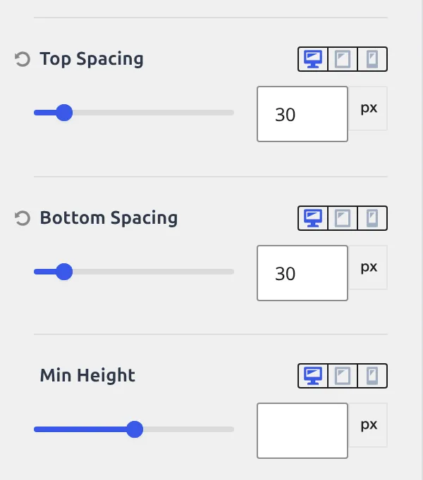Image resolution: width=423 pixels, height=480 pixels.
Task: Select desktop device for Top Spacing
Action: tap(313, 59)
